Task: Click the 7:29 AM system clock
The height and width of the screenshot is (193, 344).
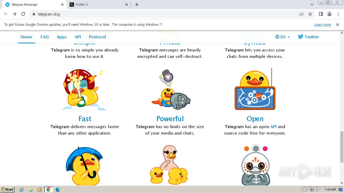Action: click(330, 190)
